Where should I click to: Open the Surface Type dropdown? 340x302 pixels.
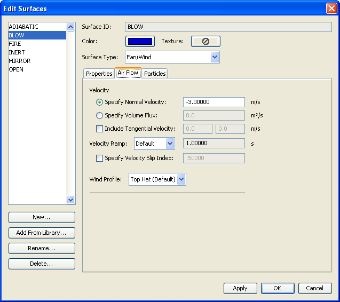pyautogui.click(x=215, y=57)
